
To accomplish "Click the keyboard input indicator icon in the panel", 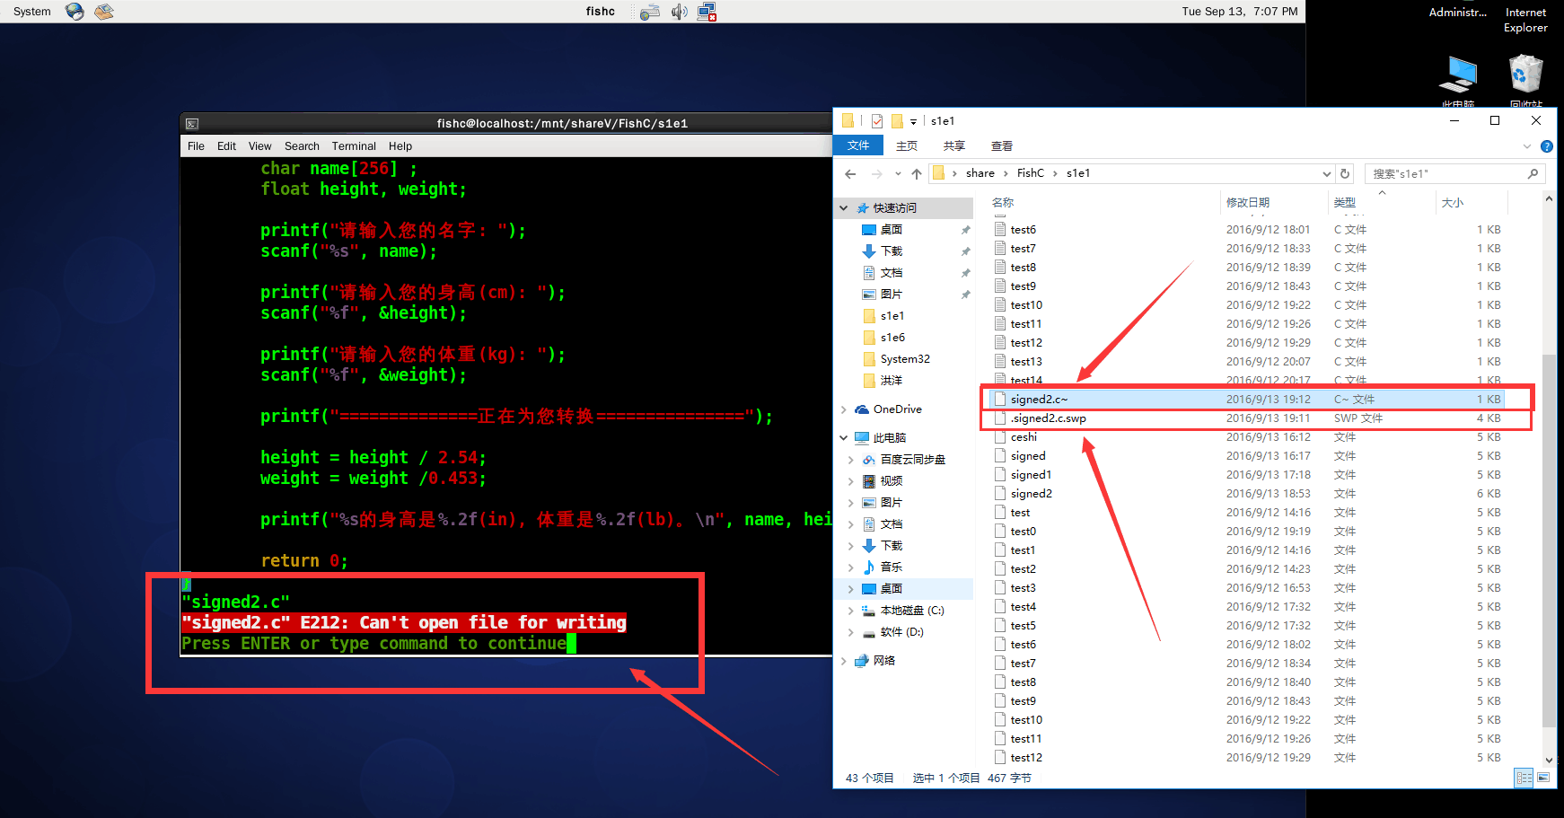I will tap(650, 12).
